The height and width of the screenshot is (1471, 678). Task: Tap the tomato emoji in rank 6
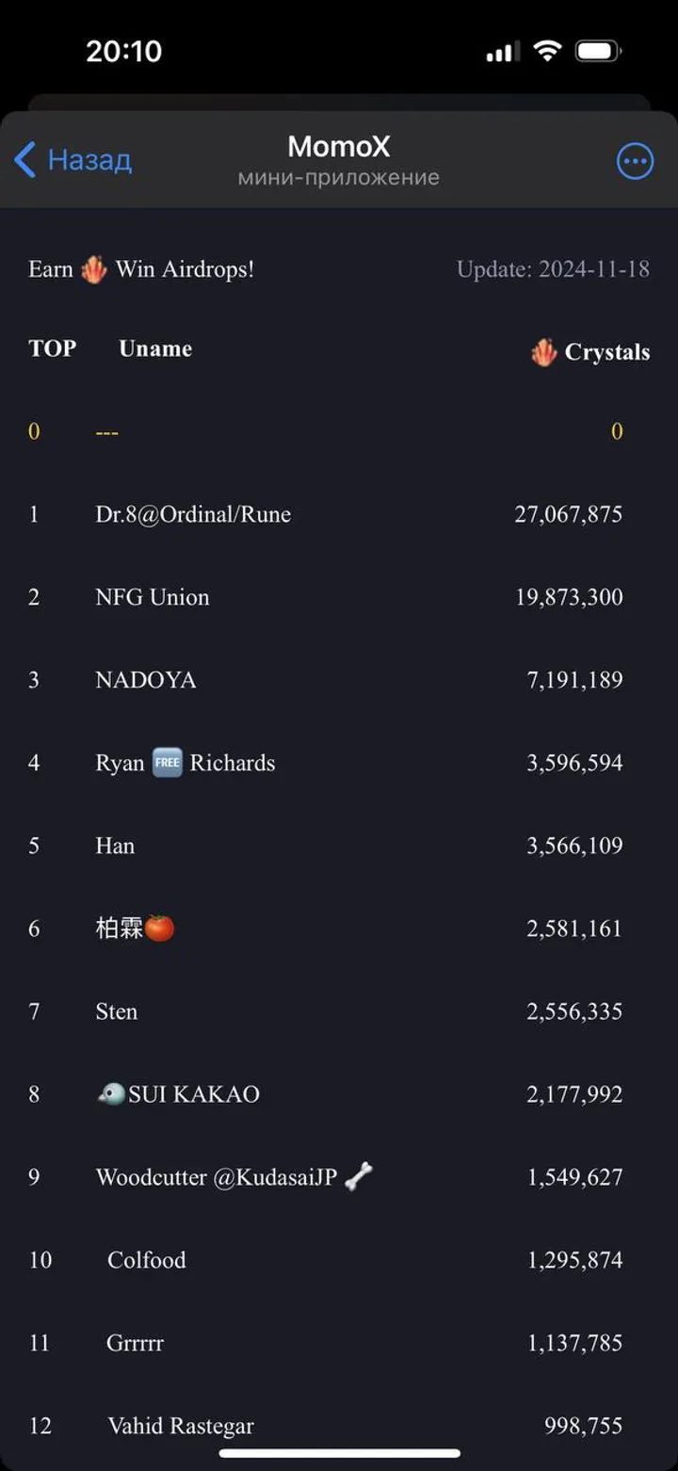160,929
